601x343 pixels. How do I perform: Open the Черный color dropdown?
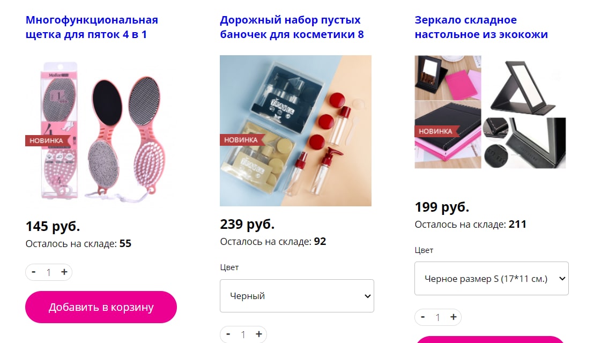point(296,296)
